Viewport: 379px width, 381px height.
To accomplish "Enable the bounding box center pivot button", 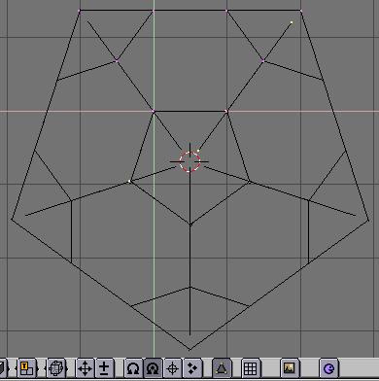I will [x=133, y=368].
